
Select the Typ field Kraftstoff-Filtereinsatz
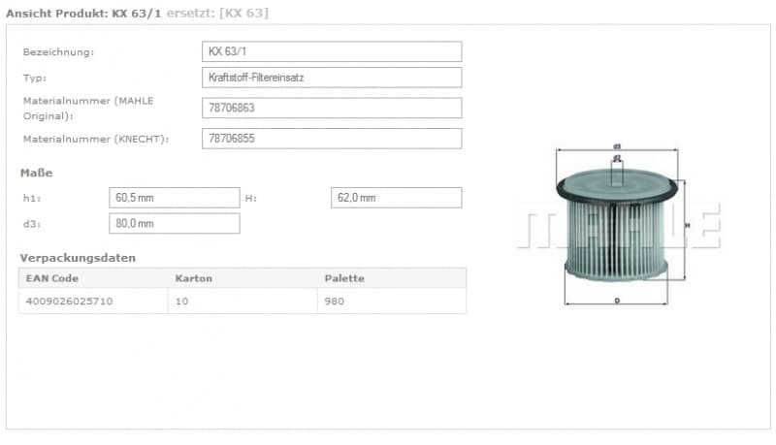(x=332, y=78)
